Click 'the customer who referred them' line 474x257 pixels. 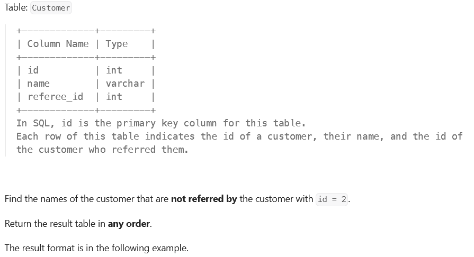click(102, 150)
